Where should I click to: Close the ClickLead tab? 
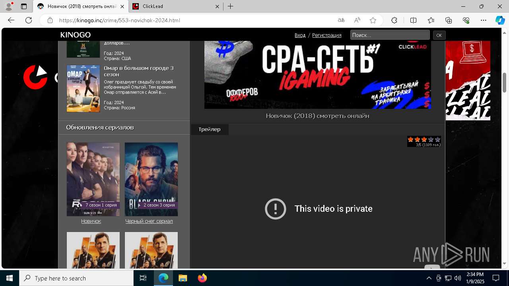pyautogui.click(x=218, y=6)
